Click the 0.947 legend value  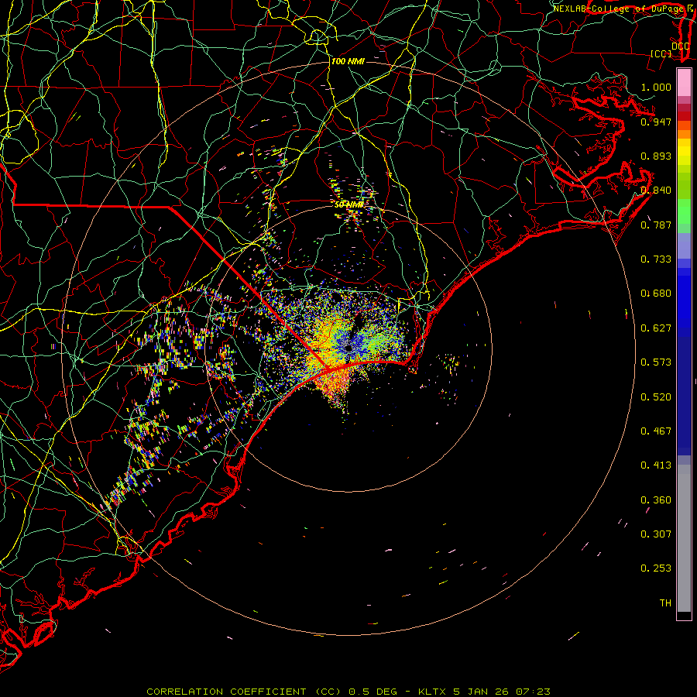pyautogui.click(x=656, y=122)
